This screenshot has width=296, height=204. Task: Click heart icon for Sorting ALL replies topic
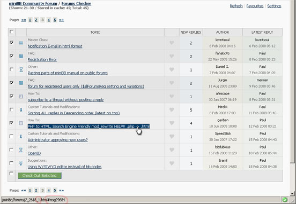coord(172,109)
